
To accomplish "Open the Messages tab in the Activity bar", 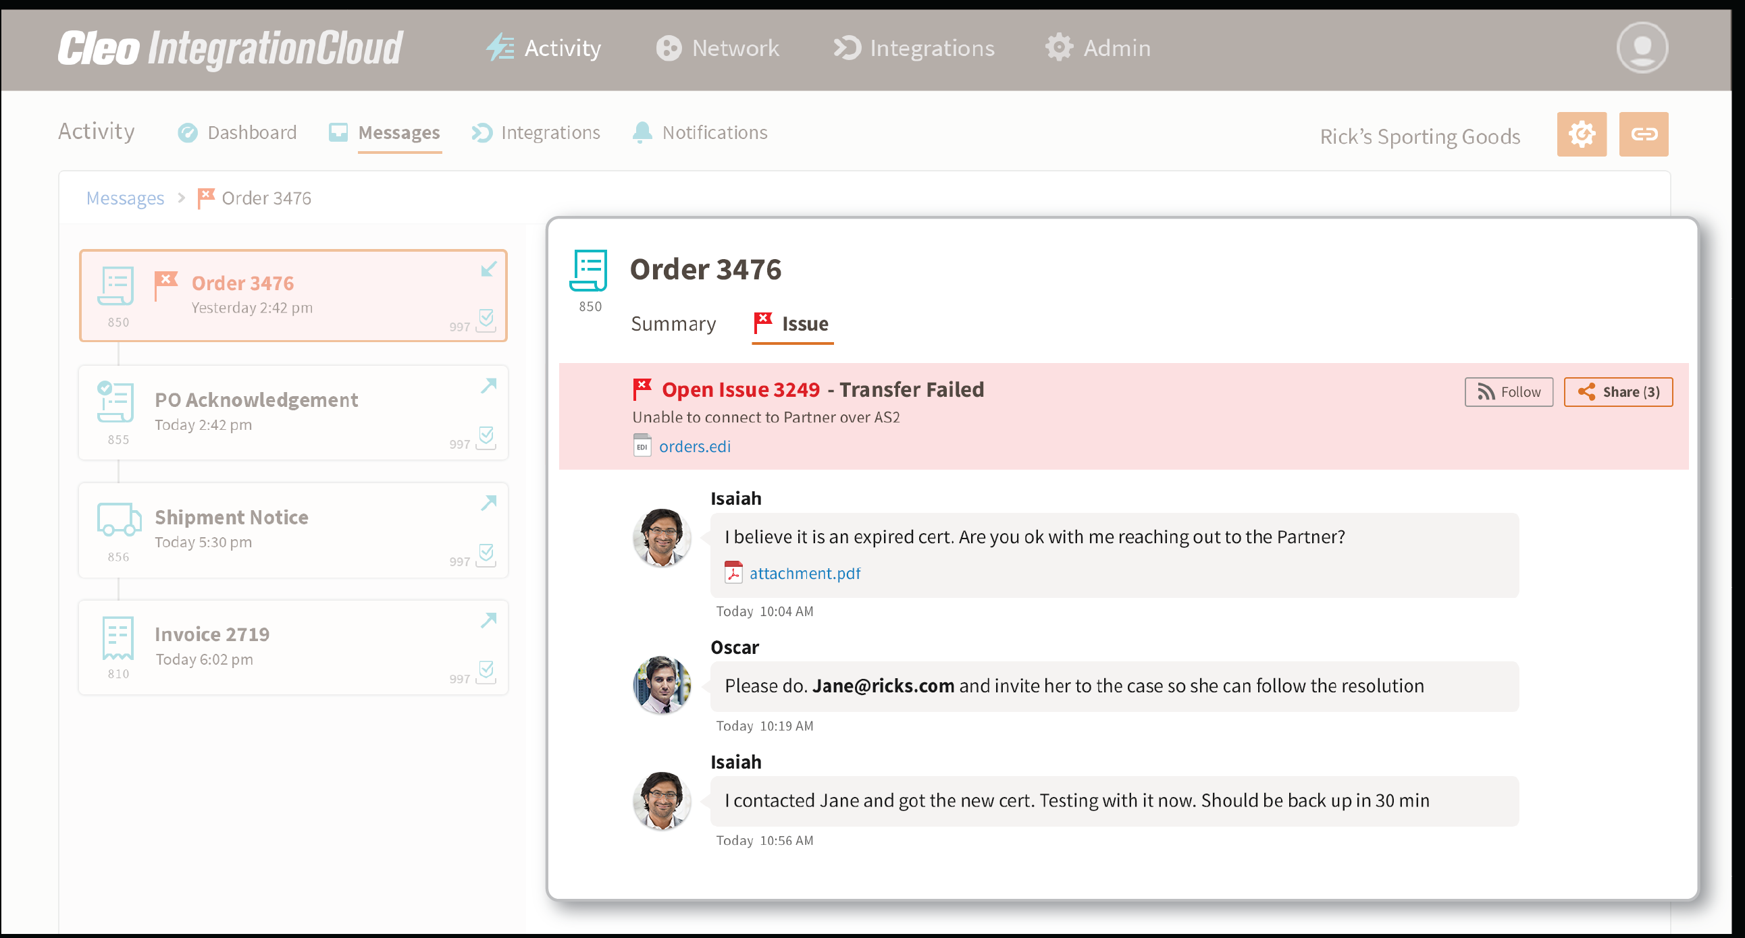I will pos(399,133).
